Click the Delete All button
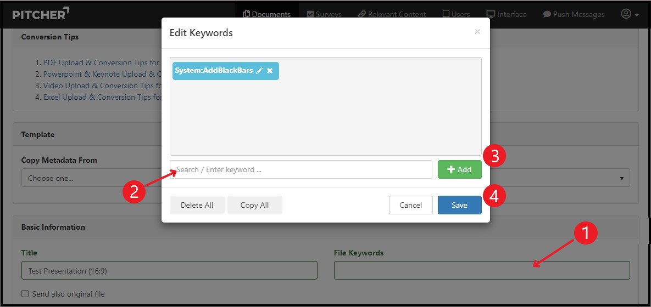Screen dimensions: 651x307 [x=197, y=205]
